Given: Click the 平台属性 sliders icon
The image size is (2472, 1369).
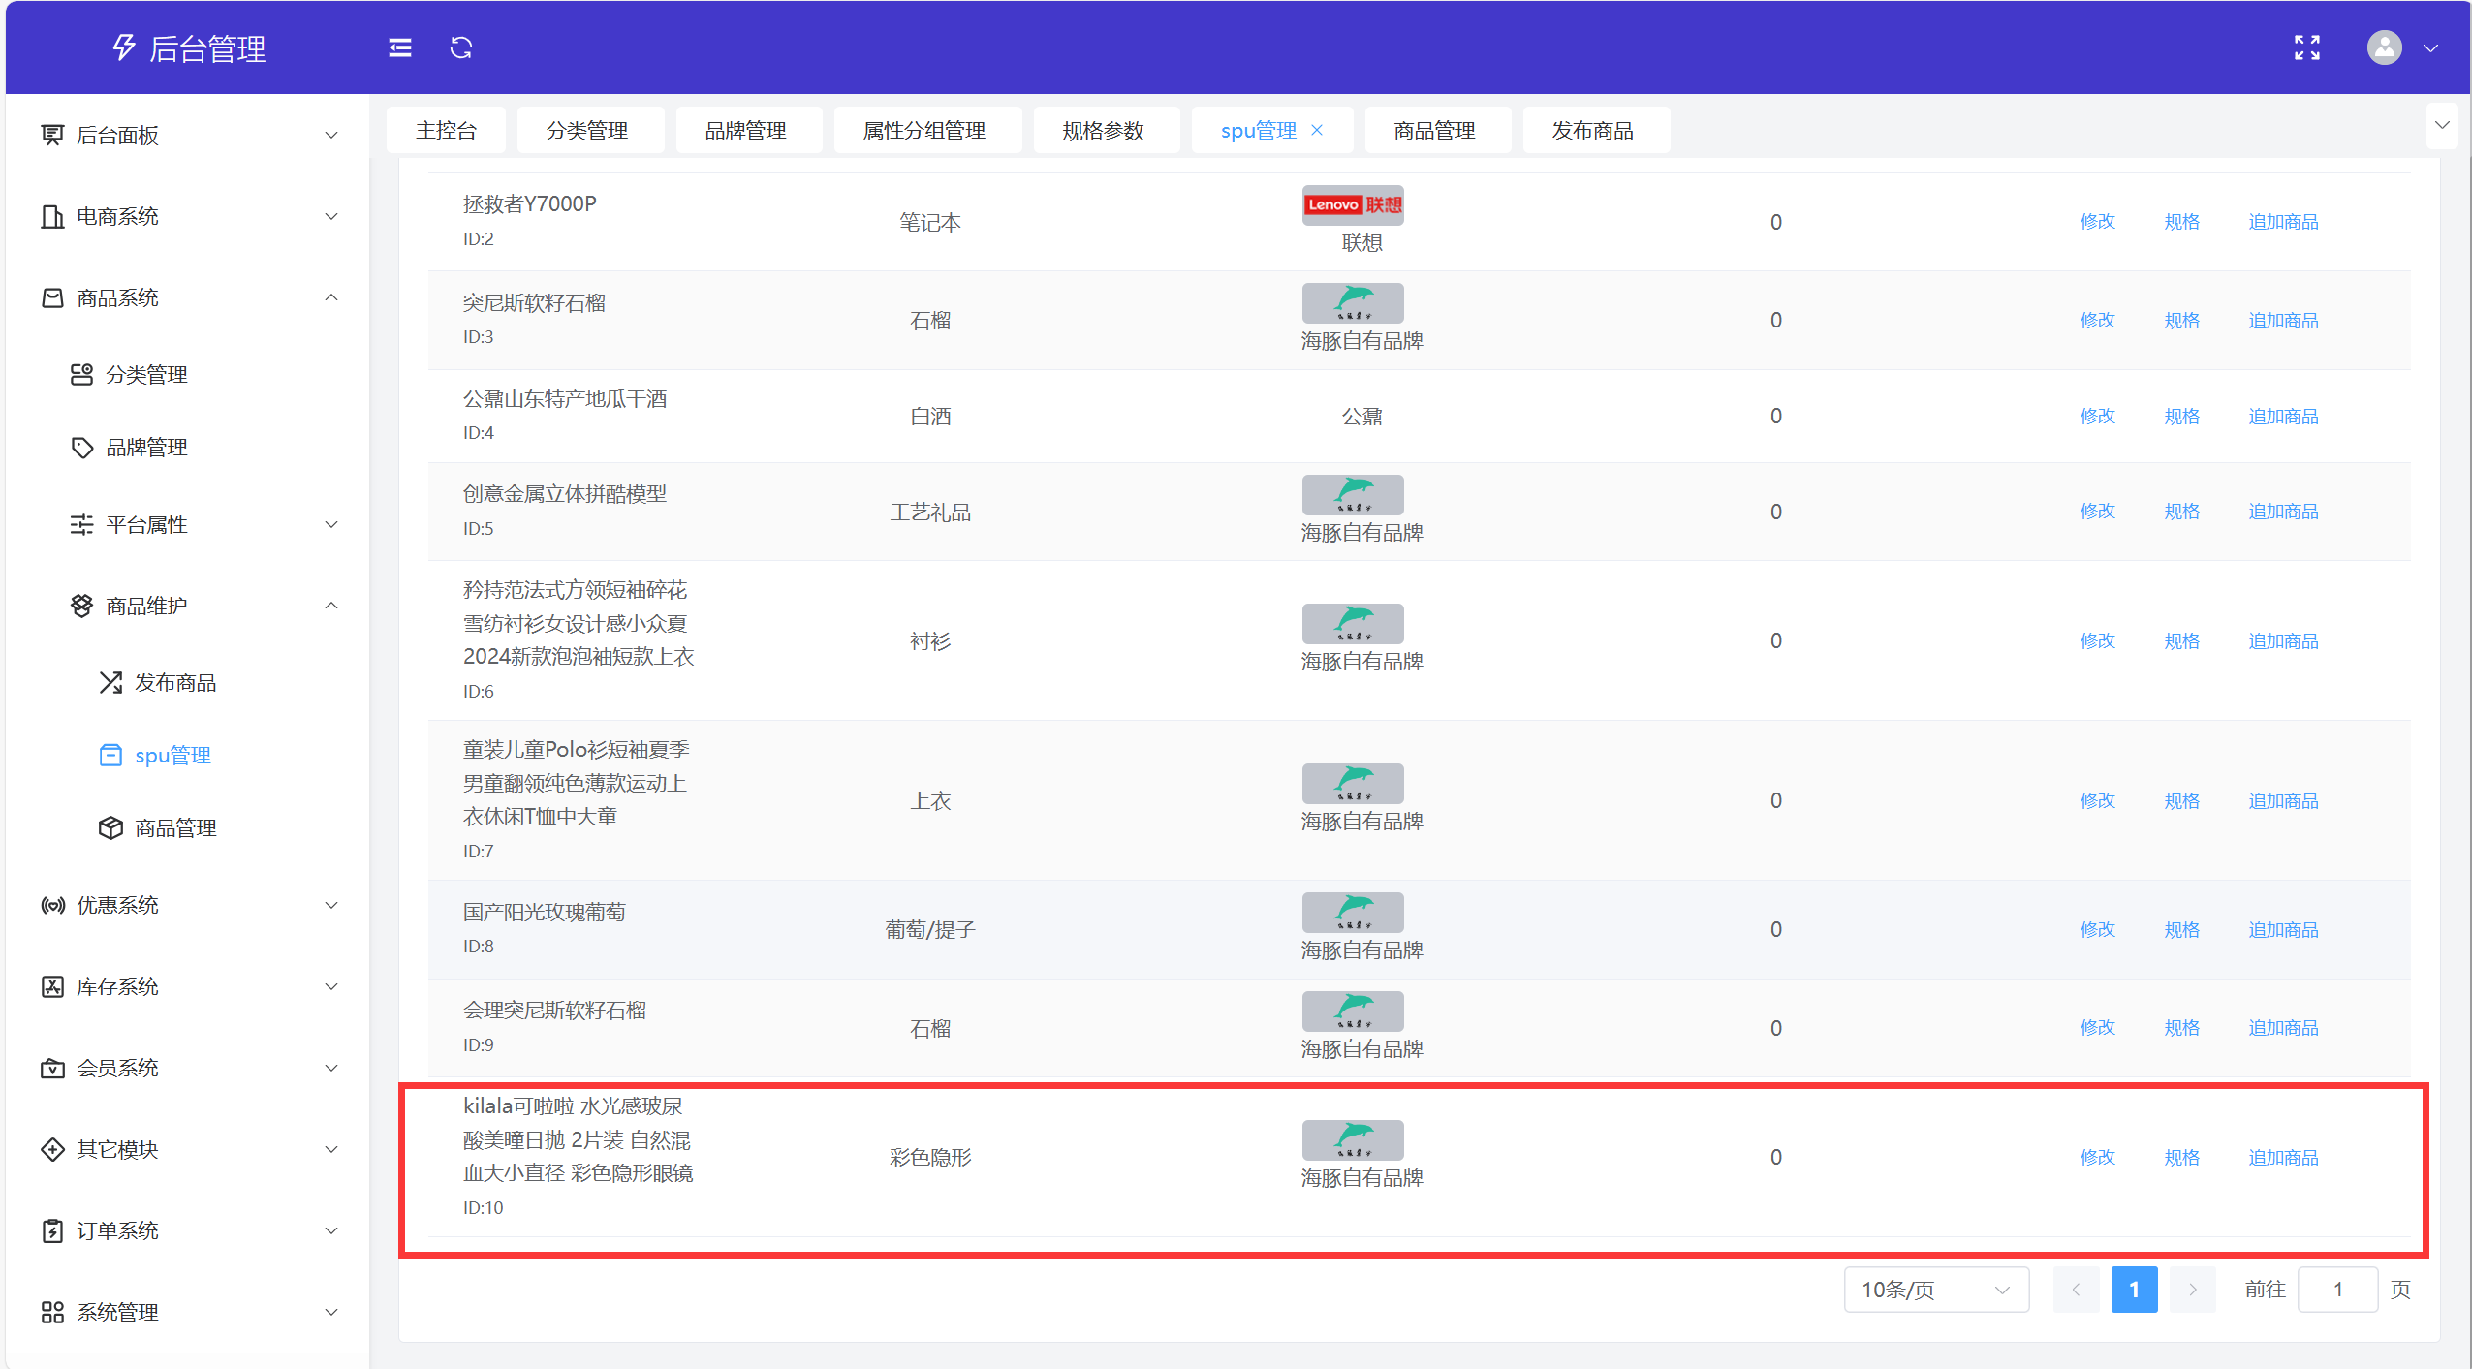Looking at the screenshot, I should (81, 524).
